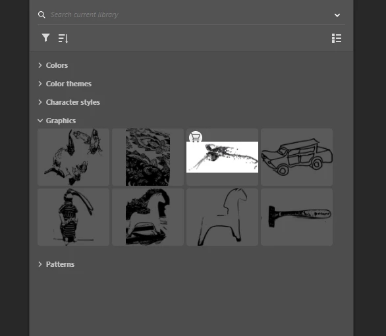Select the dark rocking horse graphic
Screen dimensions: 386x336
point(148,217)
